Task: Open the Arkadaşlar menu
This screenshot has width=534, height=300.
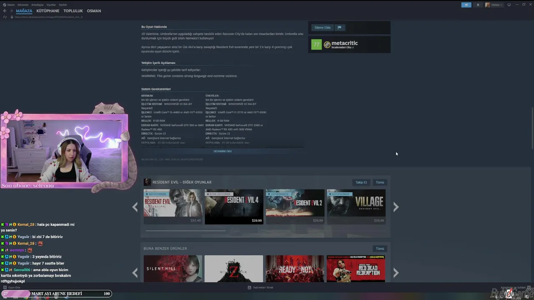Action: click(x=38, y=5)
